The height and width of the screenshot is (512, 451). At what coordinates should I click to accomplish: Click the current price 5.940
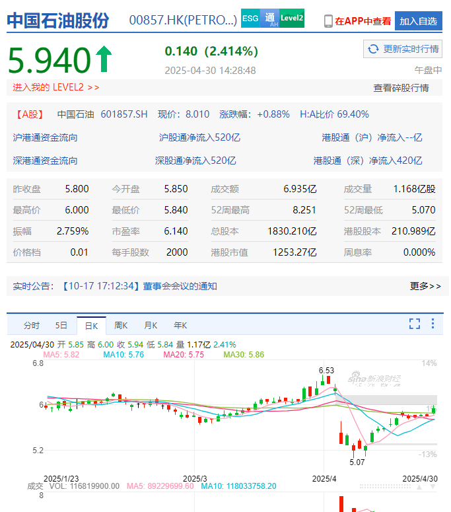tap(50, 60)
